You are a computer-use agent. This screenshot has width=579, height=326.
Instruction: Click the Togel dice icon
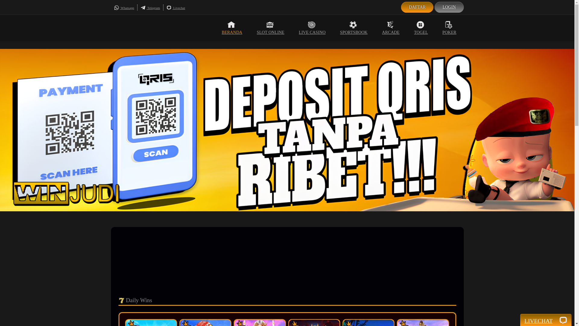tap(420, 25)
